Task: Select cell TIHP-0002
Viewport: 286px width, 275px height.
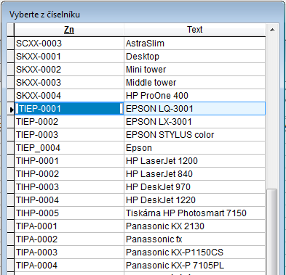Action: coord(69,174)
